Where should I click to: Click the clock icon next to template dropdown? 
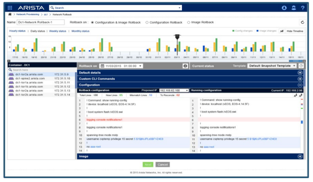click(x=301, y=65)
